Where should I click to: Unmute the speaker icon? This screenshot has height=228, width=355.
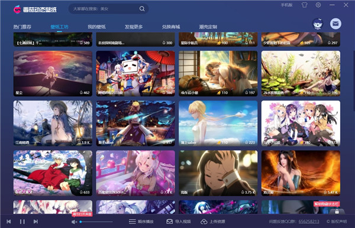point(74,222)
